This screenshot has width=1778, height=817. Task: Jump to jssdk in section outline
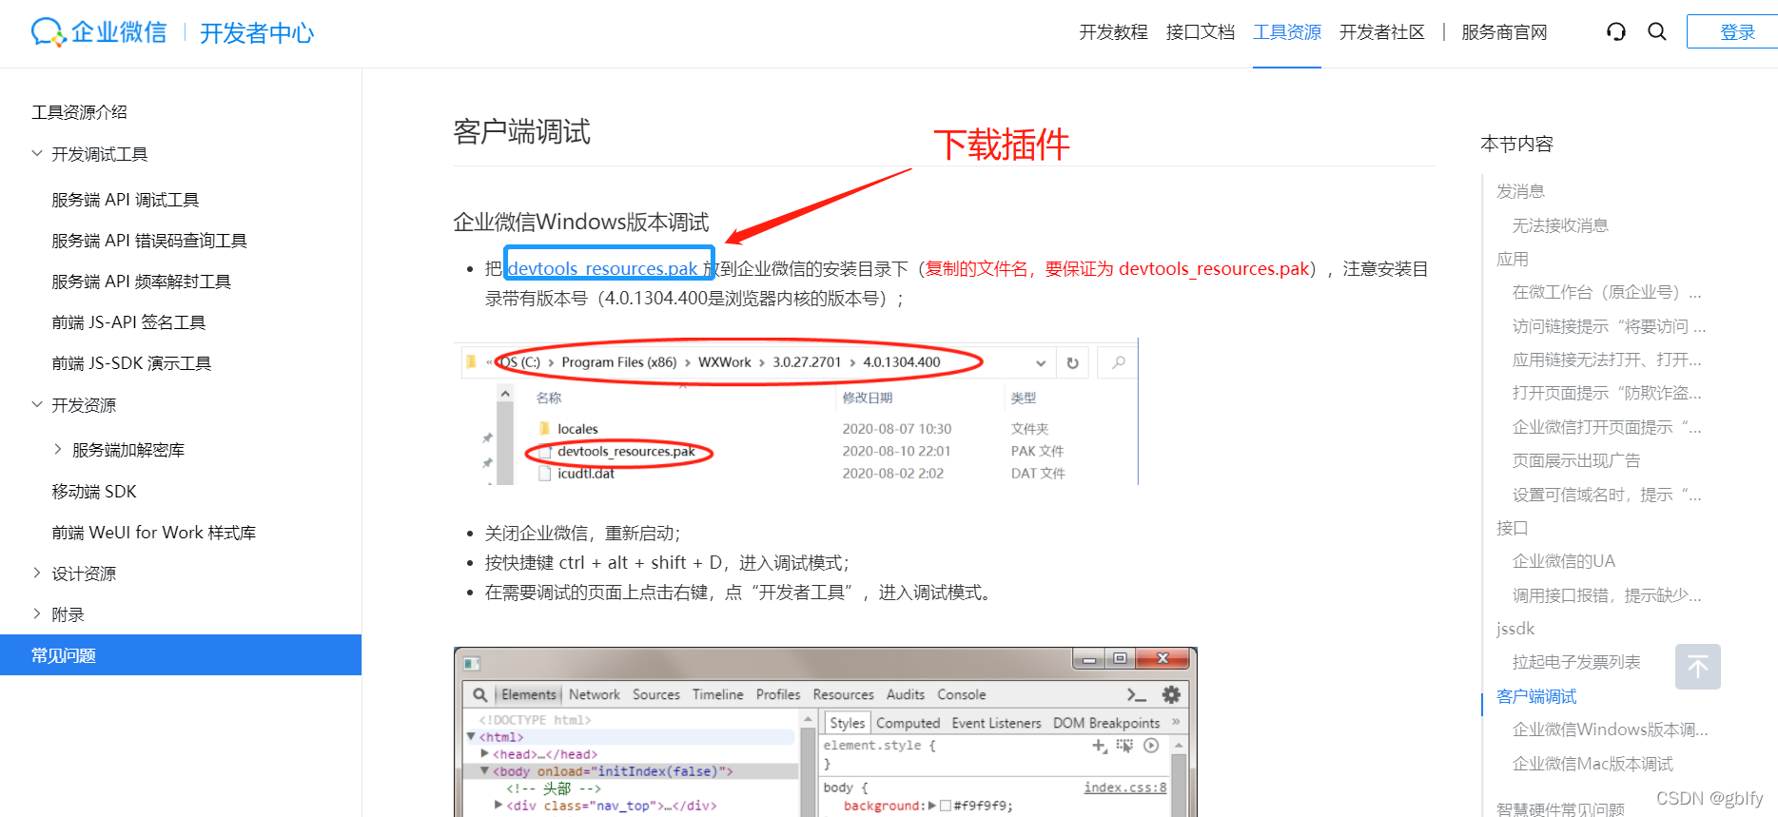click(x=1515, y=629)
